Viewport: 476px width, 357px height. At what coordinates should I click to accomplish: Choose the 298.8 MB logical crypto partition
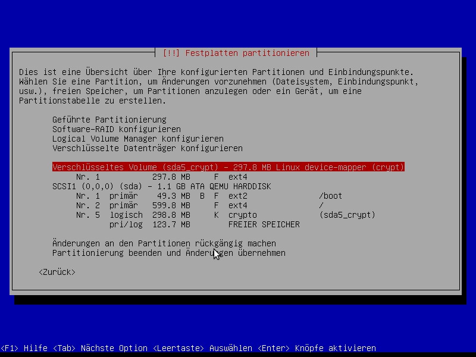click(225, 215)
